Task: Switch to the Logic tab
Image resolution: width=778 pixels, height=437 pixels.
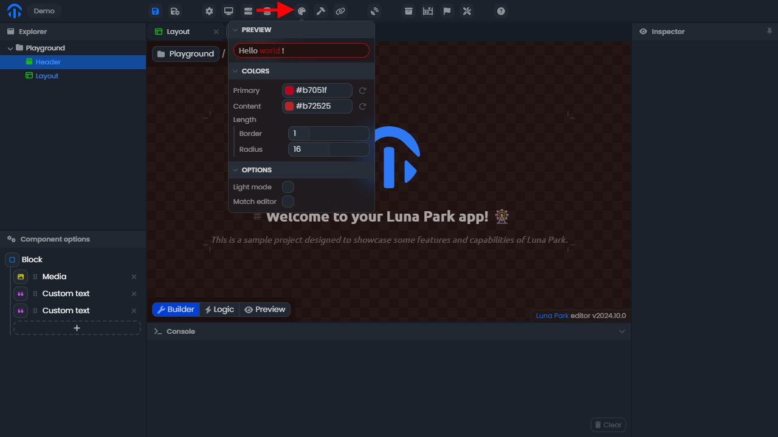Action: (x=219, y=310)
